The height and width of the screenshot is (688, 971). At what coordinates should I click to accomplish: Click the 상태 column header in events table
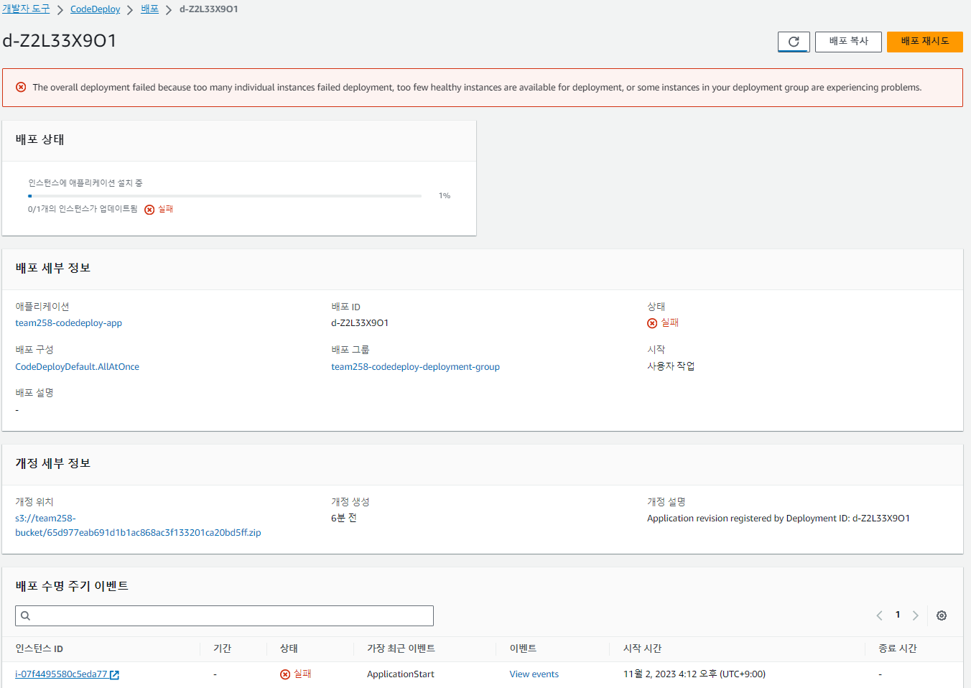289,649
